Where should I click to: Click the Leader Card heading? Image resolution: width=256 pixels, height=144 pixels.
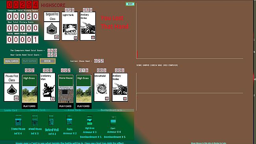coord(11,110)
